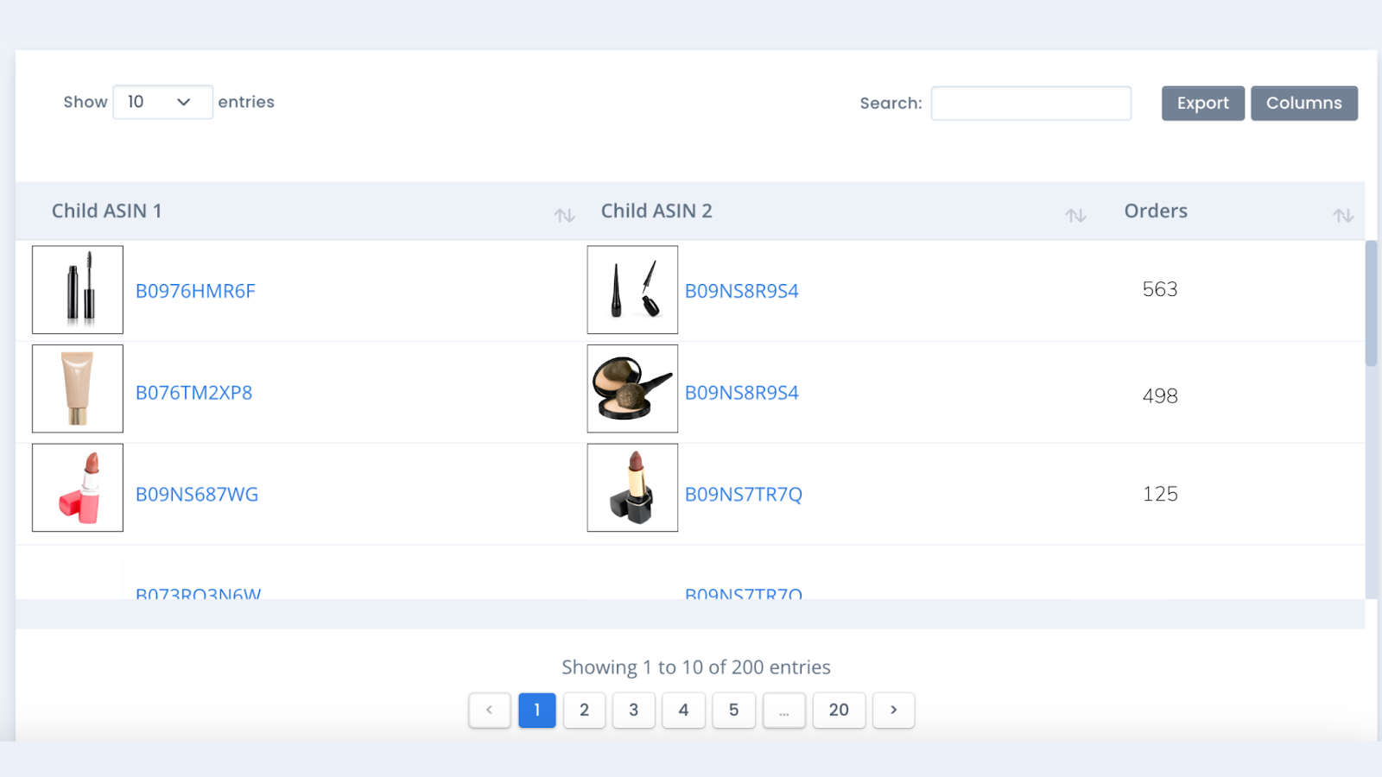This screenshot has height=777, width=1382.
Task: Select page 1 in pagination
Action: click(537, 710)
